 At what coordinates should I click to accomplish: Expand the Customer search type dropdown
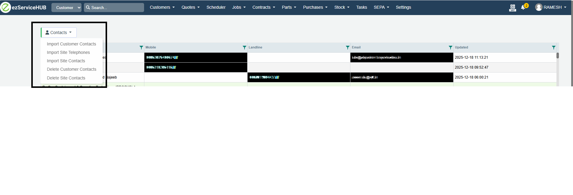click(x=66, y=8)
